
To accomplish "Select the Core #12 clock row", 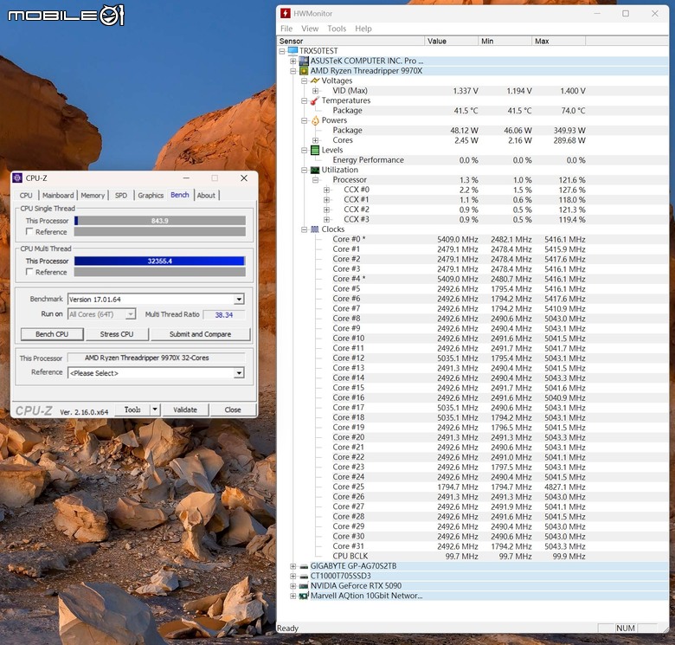I will (459, 358).
